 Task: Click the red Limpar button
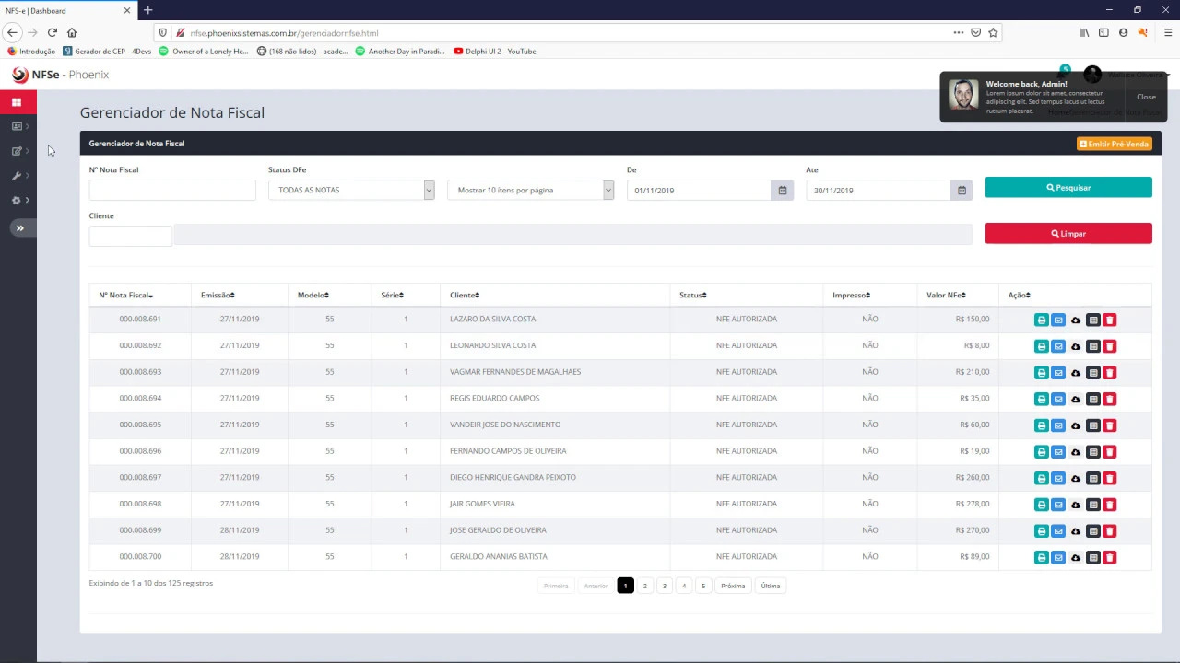(1068, 234)
